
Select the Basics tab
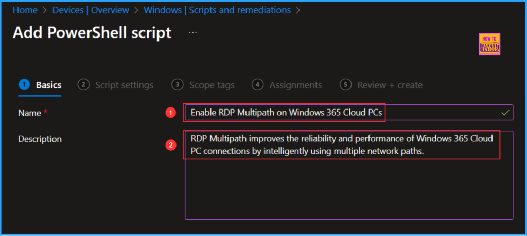pos(48,85)
